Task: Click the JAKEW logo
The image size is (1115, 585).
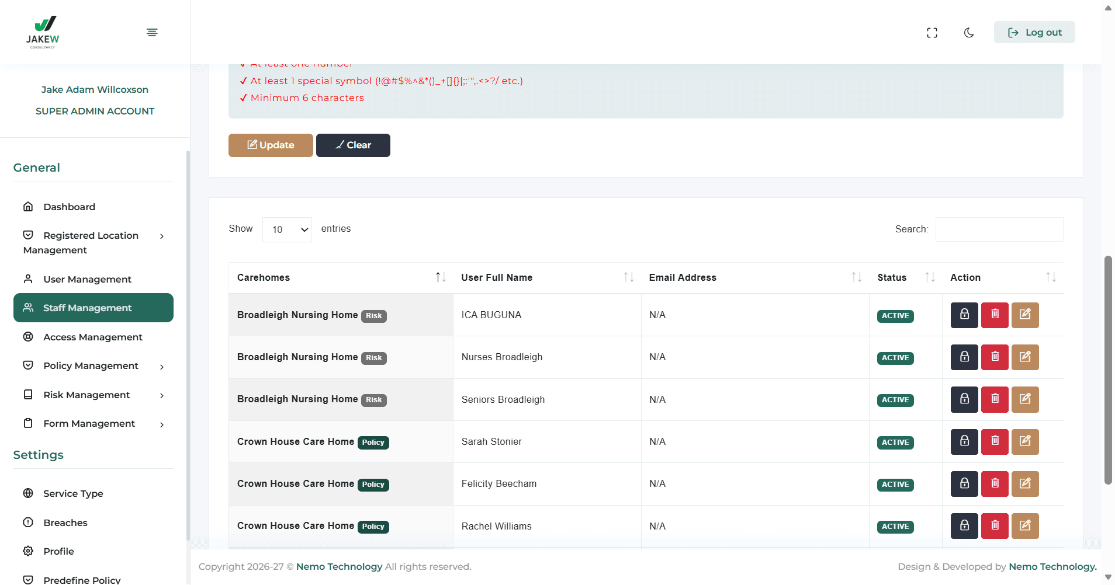Action: (x=43, y=32)
